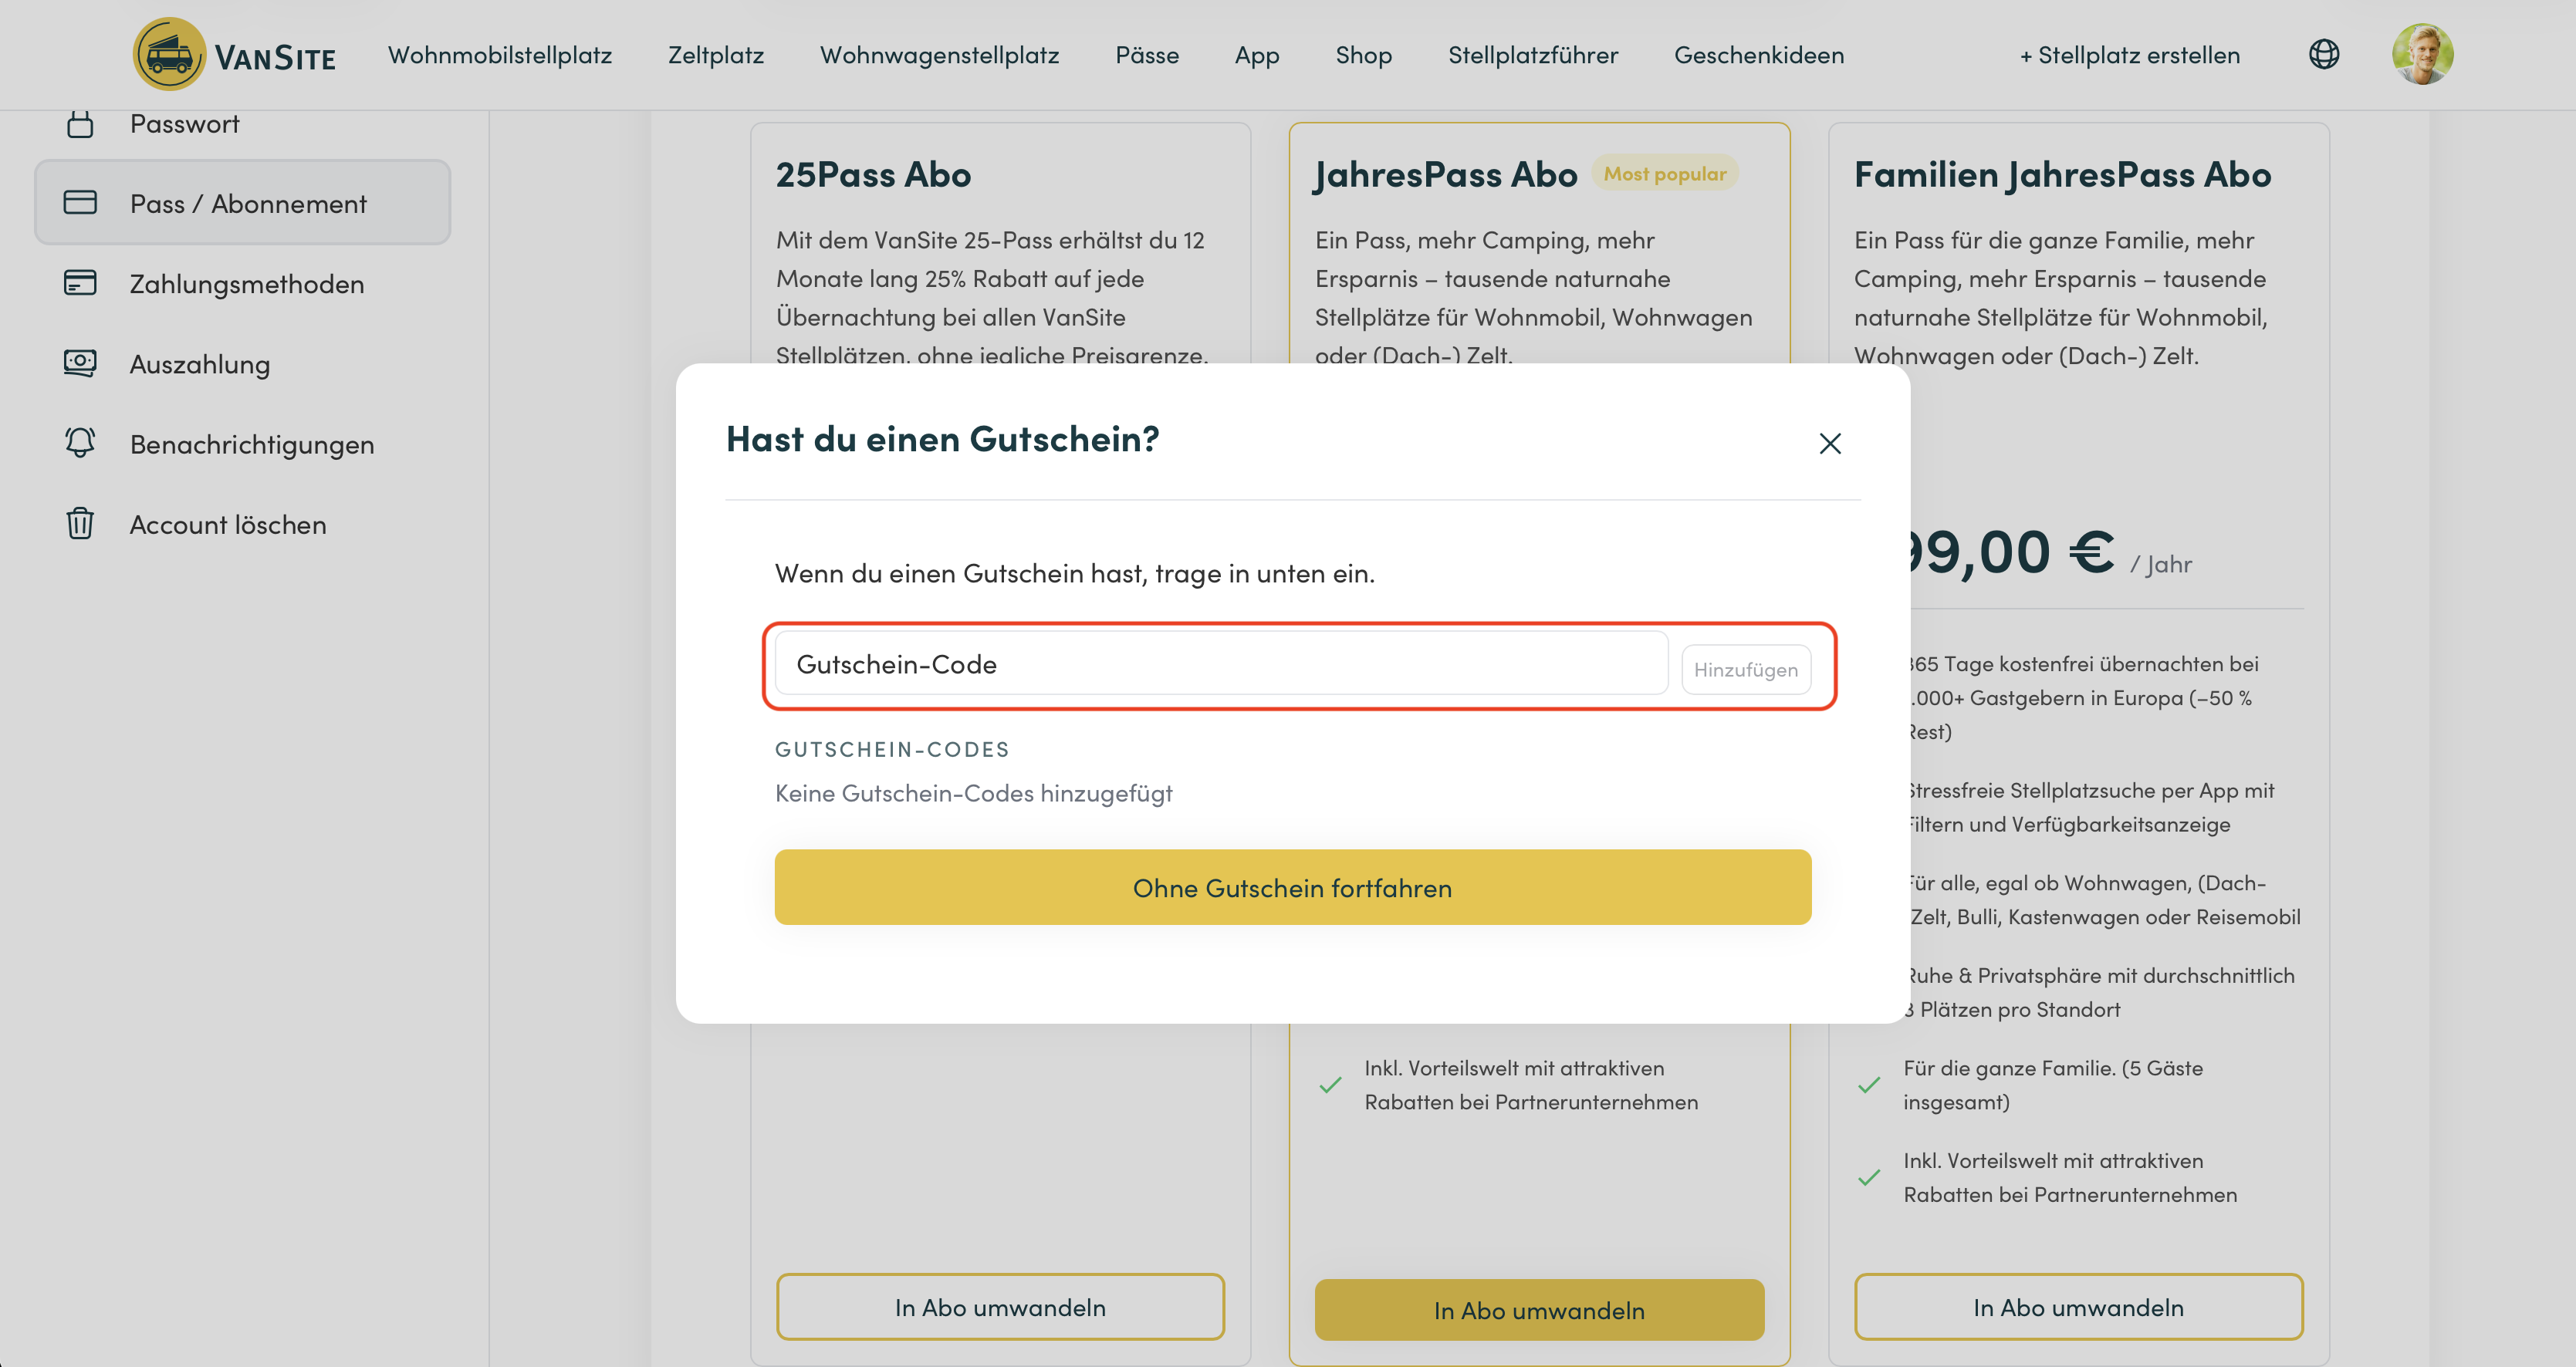
Task: Click the Pass / Abonnement card icon
Action: point(80,203)
